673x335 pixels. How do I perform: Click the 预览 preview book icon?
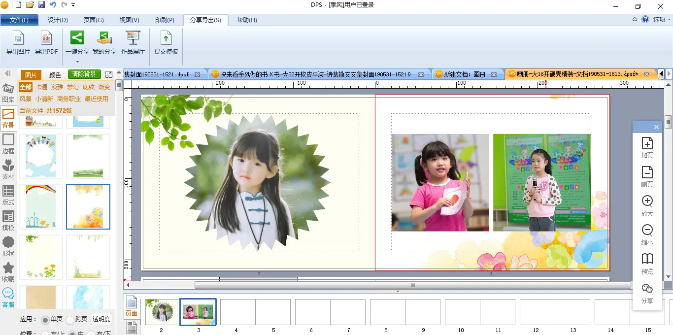pyautogui.click(x=647, y=264)
